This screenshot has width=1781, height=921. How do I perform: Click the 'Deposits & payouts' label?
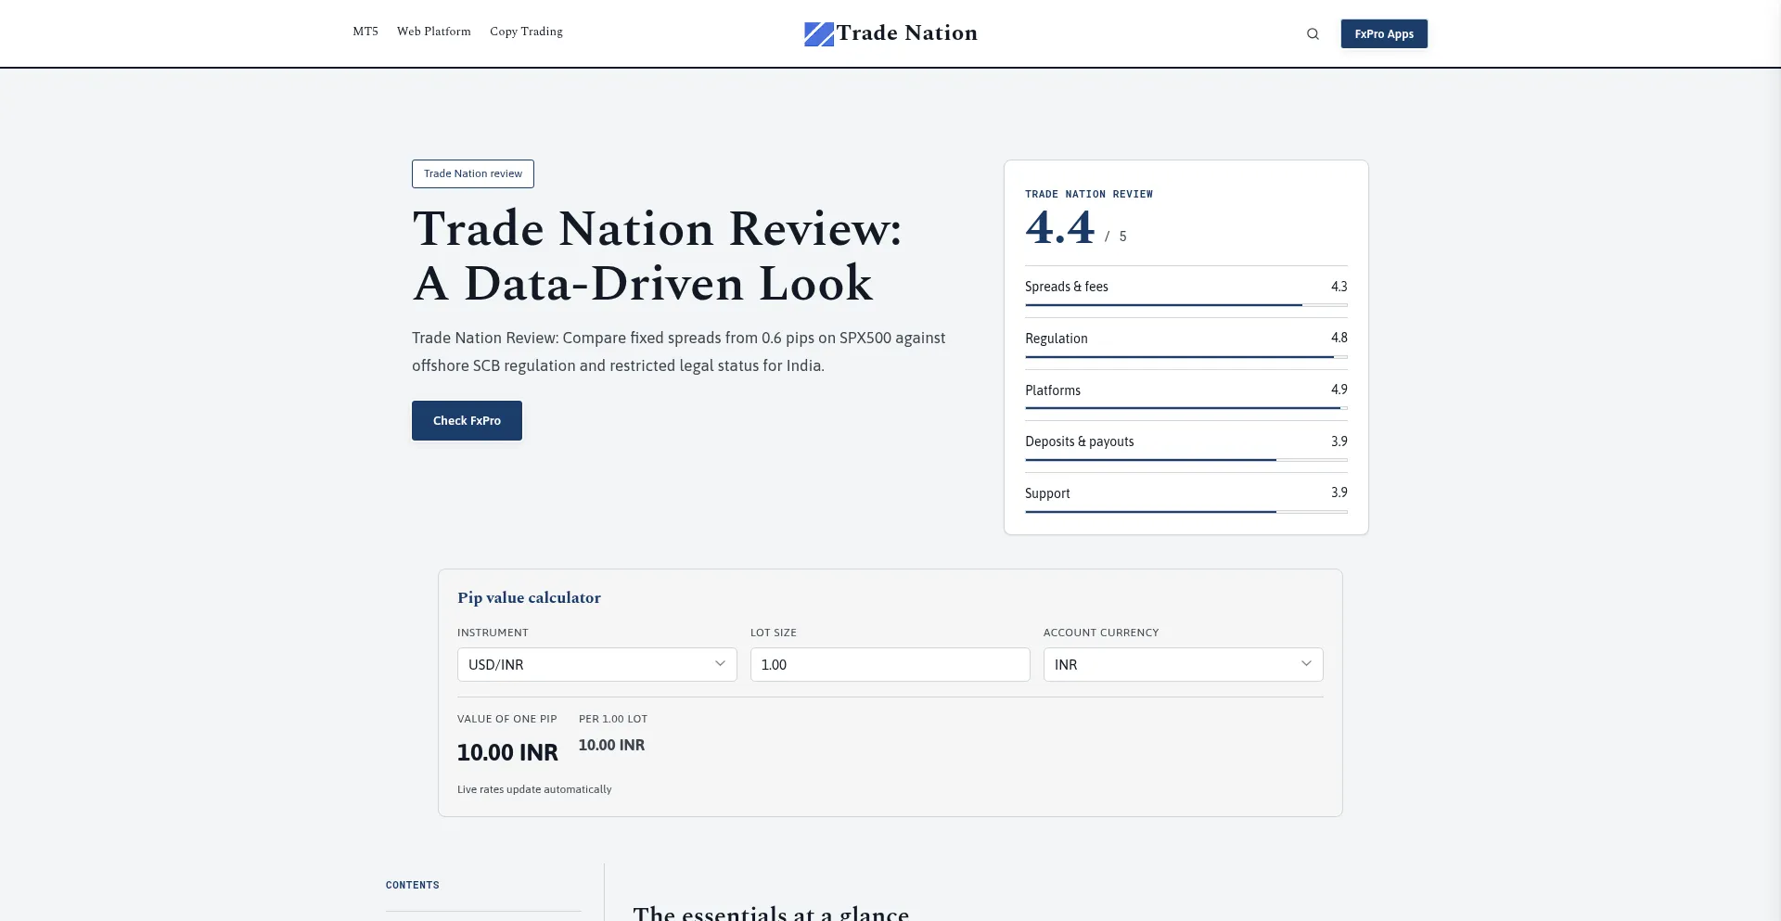click(x=1080, y=441)
